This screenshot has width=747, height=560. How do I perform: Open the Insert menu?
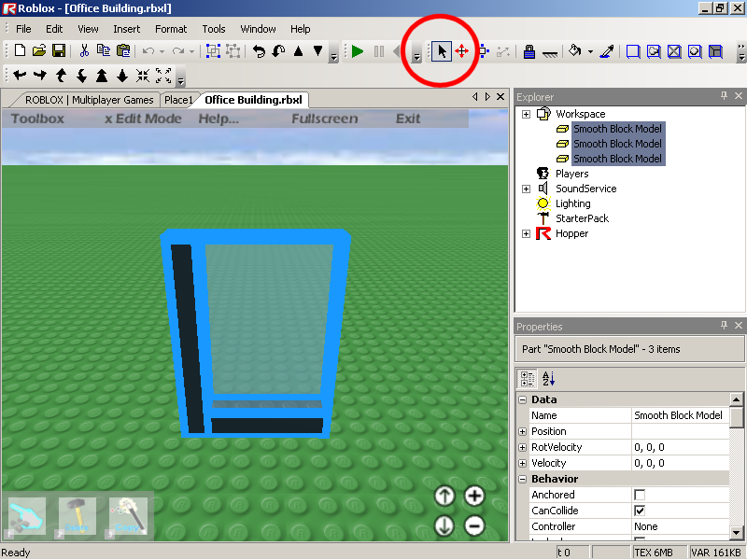point(126,29)
